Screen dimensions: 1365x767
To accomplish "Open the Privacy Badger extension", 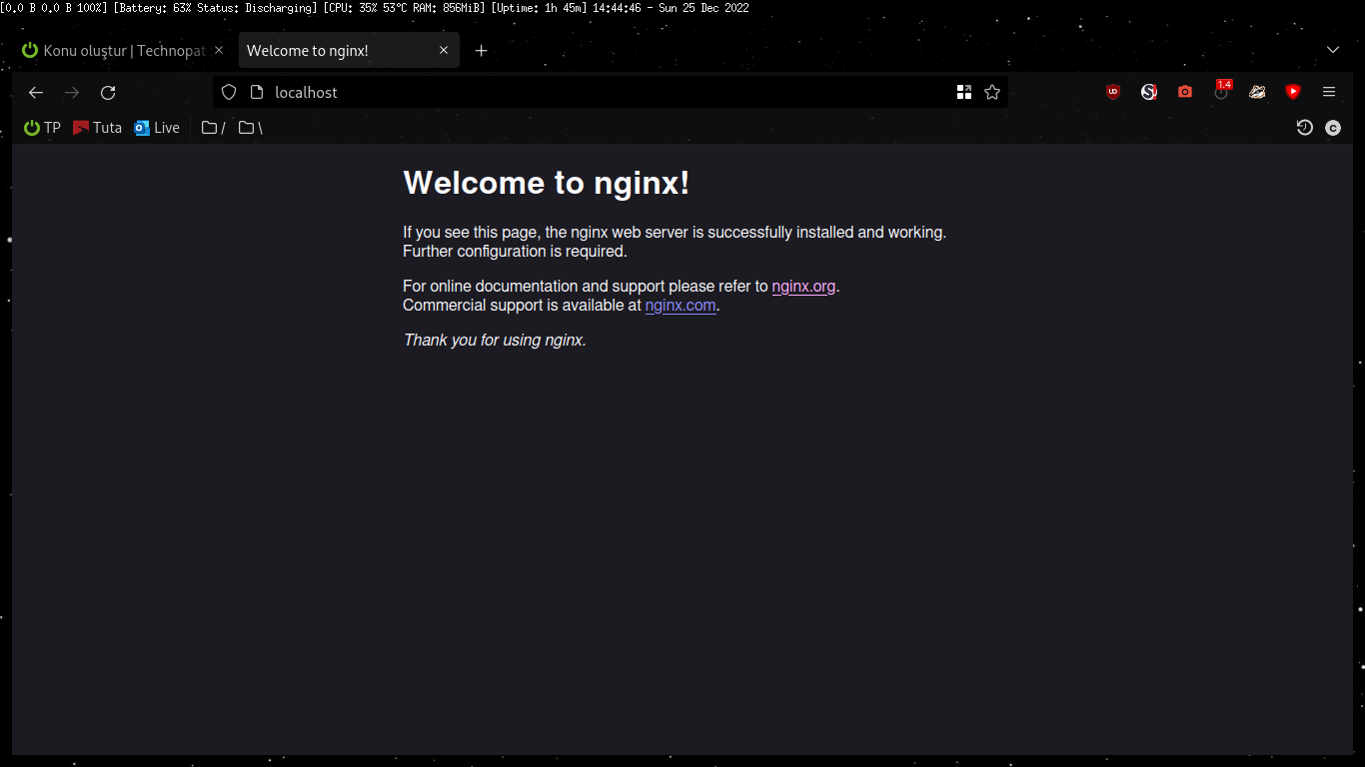I will 1257,92.
